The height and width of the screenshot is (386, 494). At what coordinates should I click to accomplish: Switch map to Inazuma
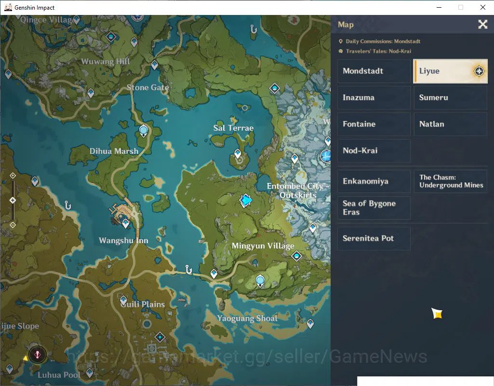(x=374, y=97)
